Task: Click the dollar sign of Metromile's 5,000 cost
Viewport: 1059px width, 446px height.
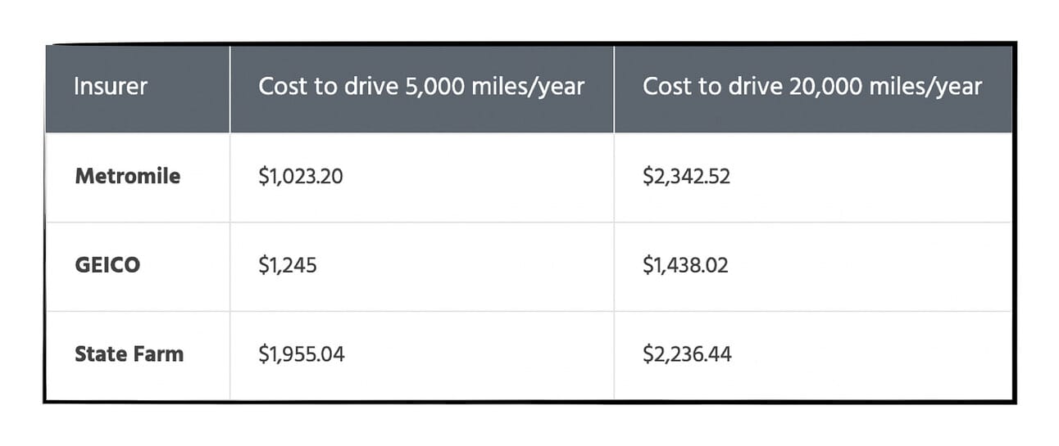Action: [264, 176]
